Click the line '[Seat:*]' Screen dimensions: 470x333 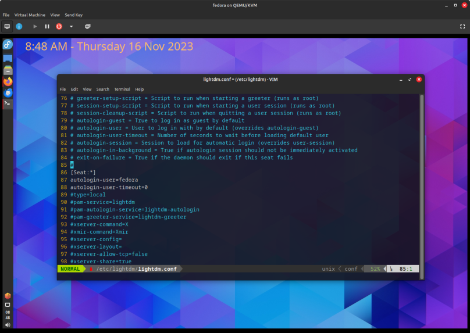[x=83, y=173]
